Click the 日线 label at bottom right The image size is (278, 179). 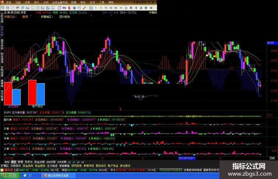pos(272,158)
